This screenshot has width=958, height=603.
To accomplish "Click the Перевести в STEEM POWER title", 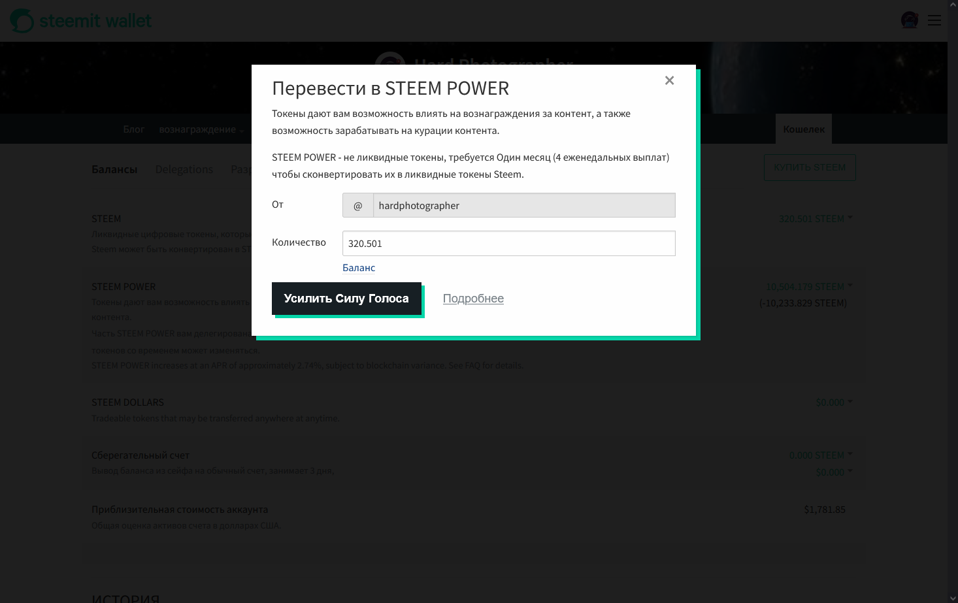I will point(391,88).
